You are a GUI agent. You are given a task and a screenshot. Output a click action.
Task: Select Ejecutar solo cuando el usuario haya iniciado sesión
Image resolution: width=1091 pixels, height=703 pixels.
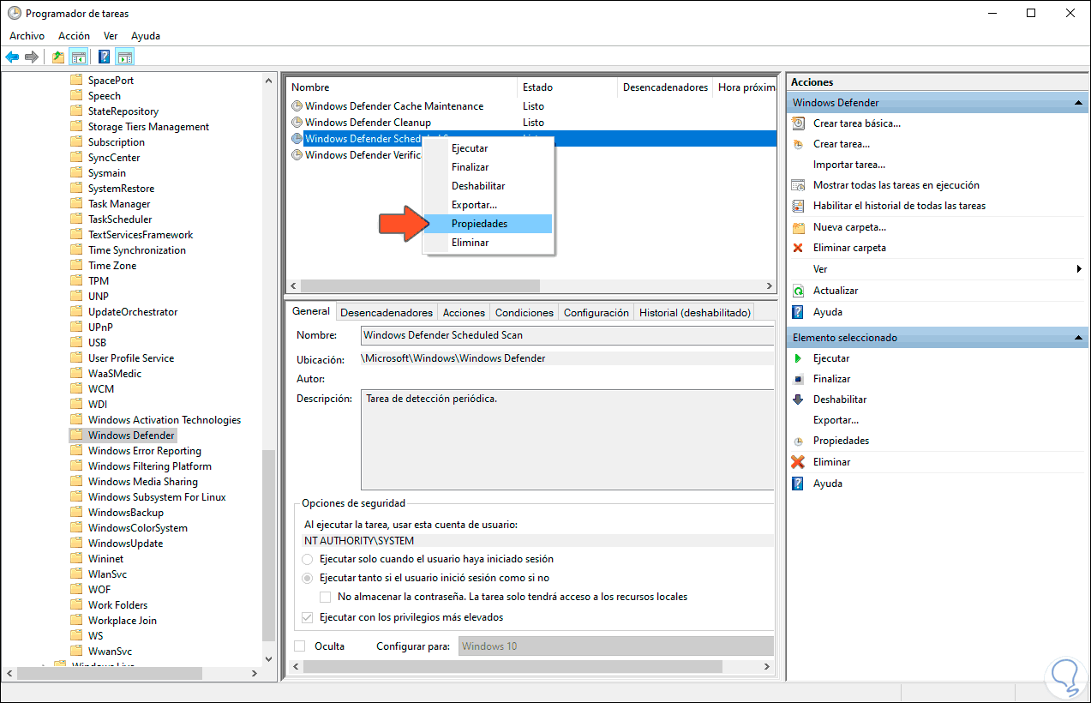point(307,559)
